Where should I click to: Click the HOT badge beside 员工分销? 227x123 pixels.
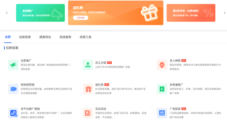[109, 63]
